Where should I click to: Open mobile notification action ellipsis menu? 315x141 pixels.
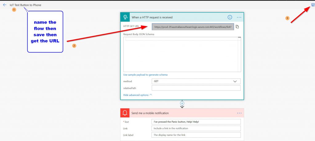(239, 113)
